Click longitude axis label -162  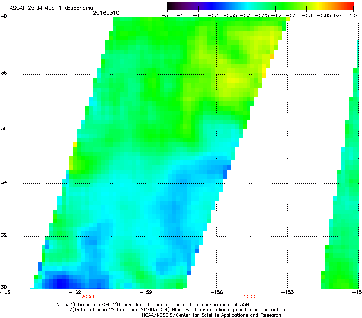click(x=75, y=292)
